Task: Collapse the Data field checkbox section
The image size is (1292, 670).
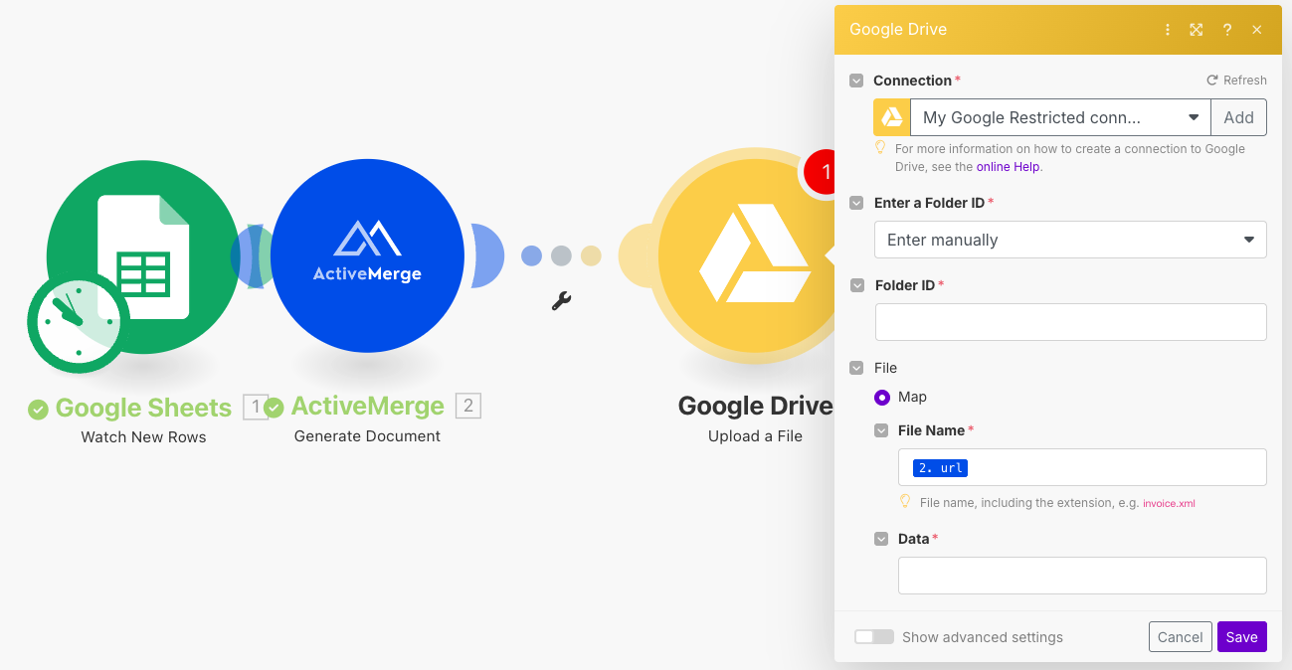Action: point(881,538)
